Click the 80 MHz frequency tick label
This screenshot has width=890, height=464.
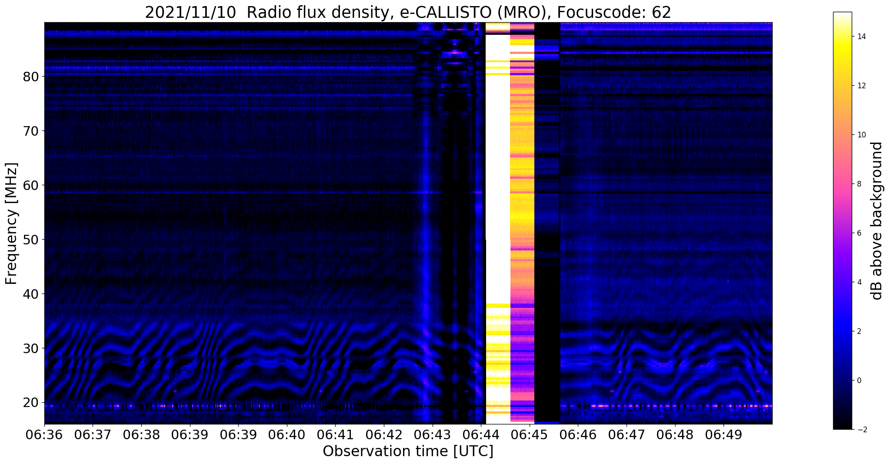pos(31,77)
